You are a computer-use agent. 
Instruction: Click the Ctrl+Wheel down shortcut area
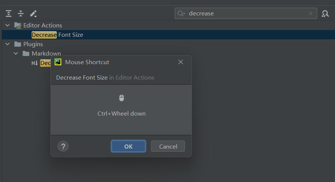coord(121,110)
